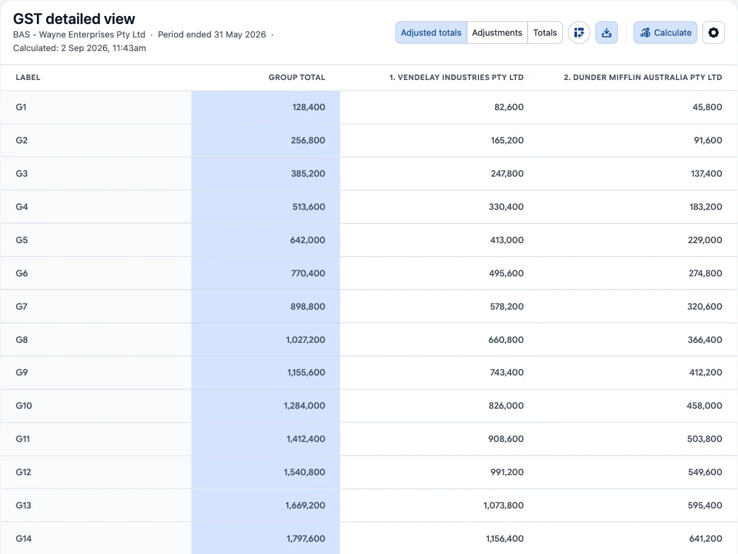Switch to the Totals view
The height and width of the screenshot is (554, 738).
[545, 33]
